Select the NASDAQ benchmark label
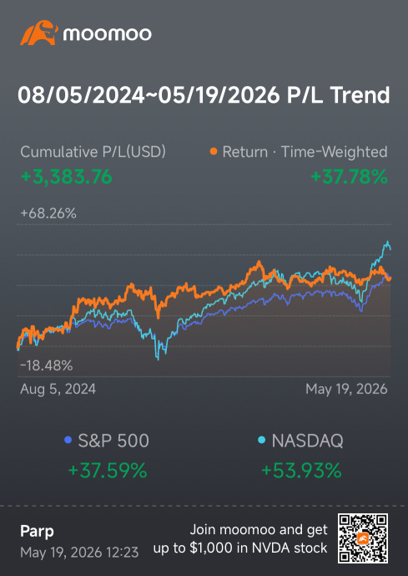 pos(307,441)
